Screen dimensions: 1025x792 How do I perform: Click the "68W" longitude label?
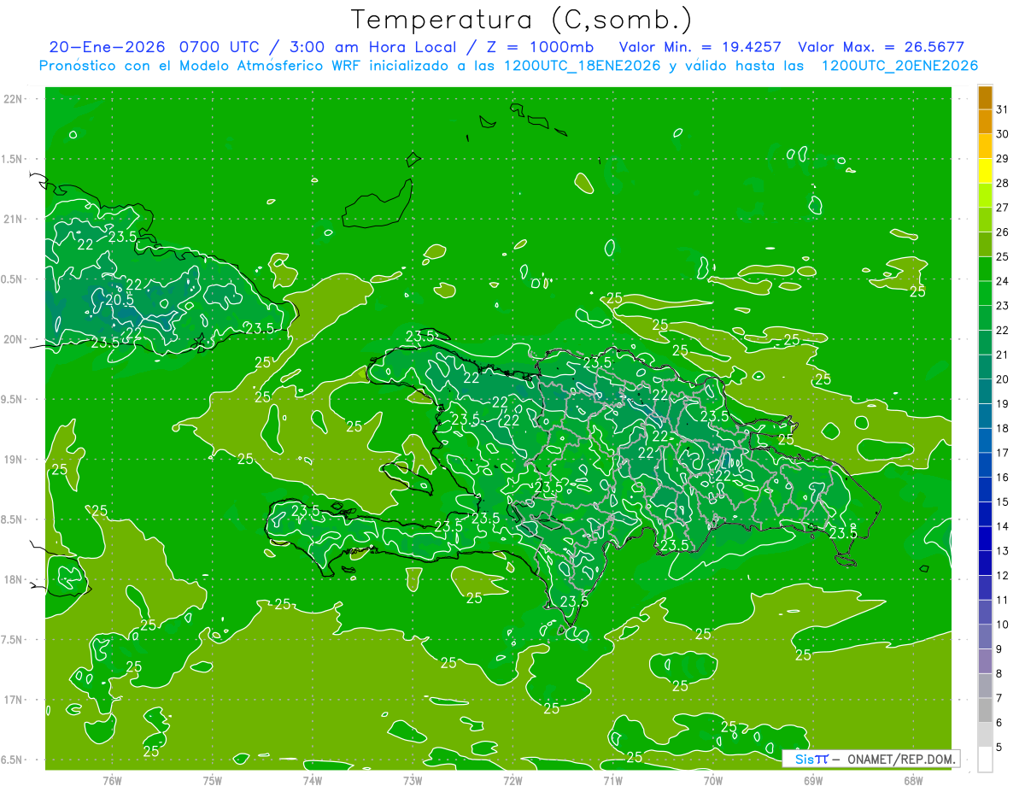pyautogui.click(x=913, y=781)
